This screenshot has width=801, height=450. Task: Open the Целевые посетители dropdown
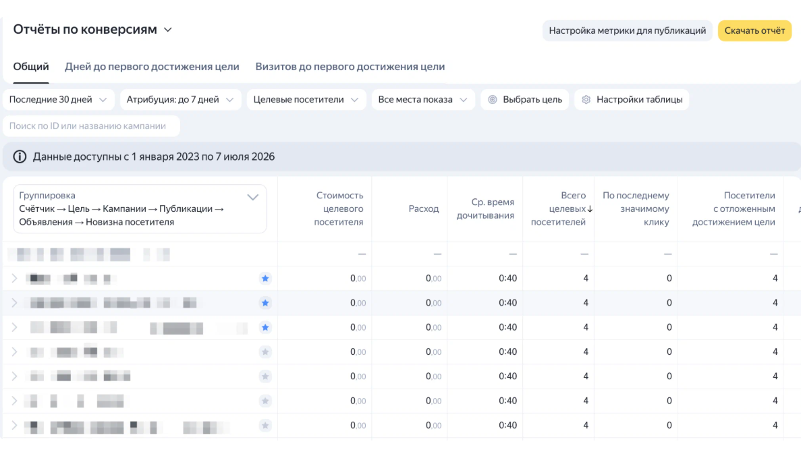coord(306,100)
